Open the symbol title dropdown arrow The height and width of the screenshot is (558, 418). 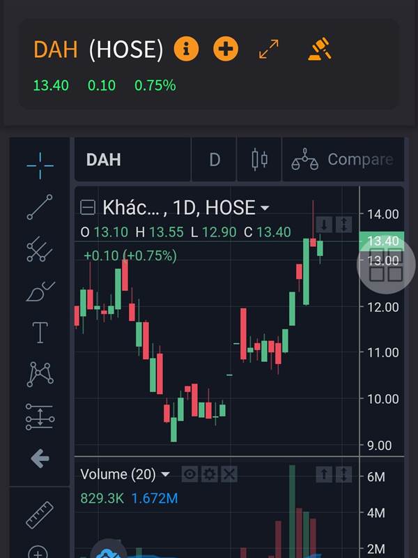[x=265, y=207]
